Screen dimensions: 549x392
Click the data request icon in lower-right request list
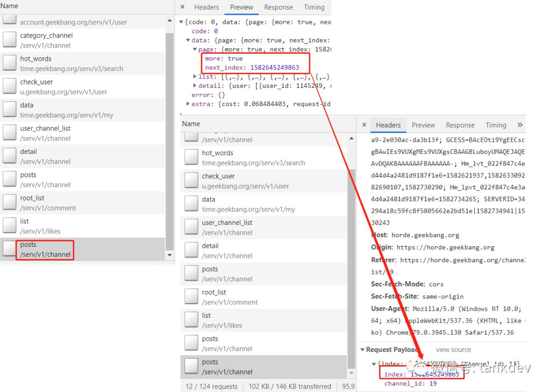click(191, 204)
